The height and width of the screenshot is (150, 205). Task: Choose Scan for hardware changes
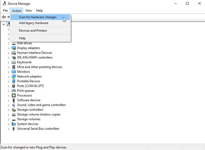coord(40,17)
